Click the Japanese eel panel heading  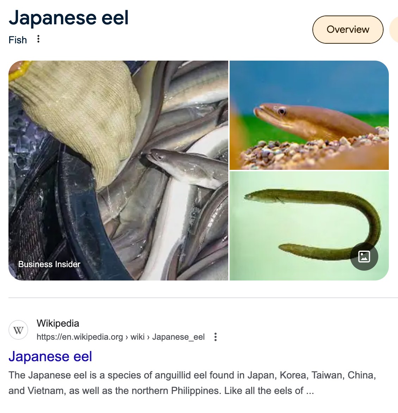tap(68, 18)
